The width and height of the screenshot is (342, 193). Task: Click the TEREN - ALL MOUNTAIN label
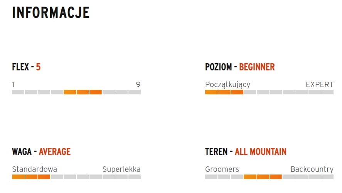point(246,151)
